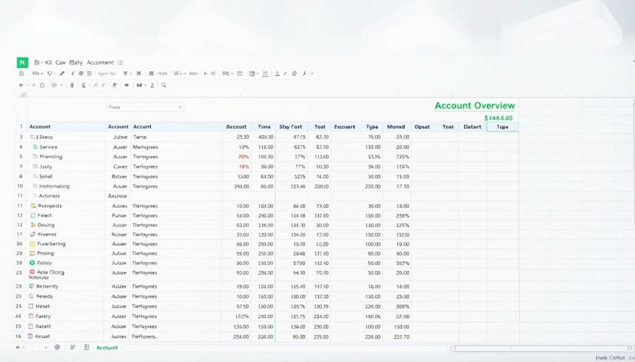Go back with the left arrow icon
This screenshot has width=635, height=362.
click(21, 85)
